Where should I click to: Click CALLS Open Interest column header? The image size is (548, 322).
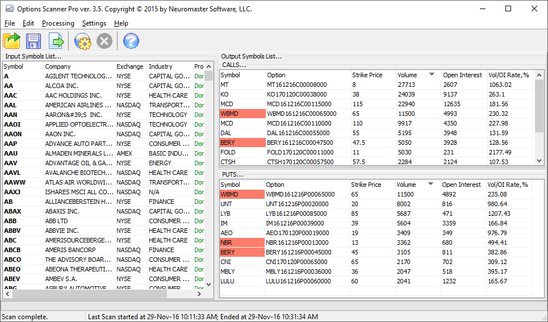coord(464,75)
